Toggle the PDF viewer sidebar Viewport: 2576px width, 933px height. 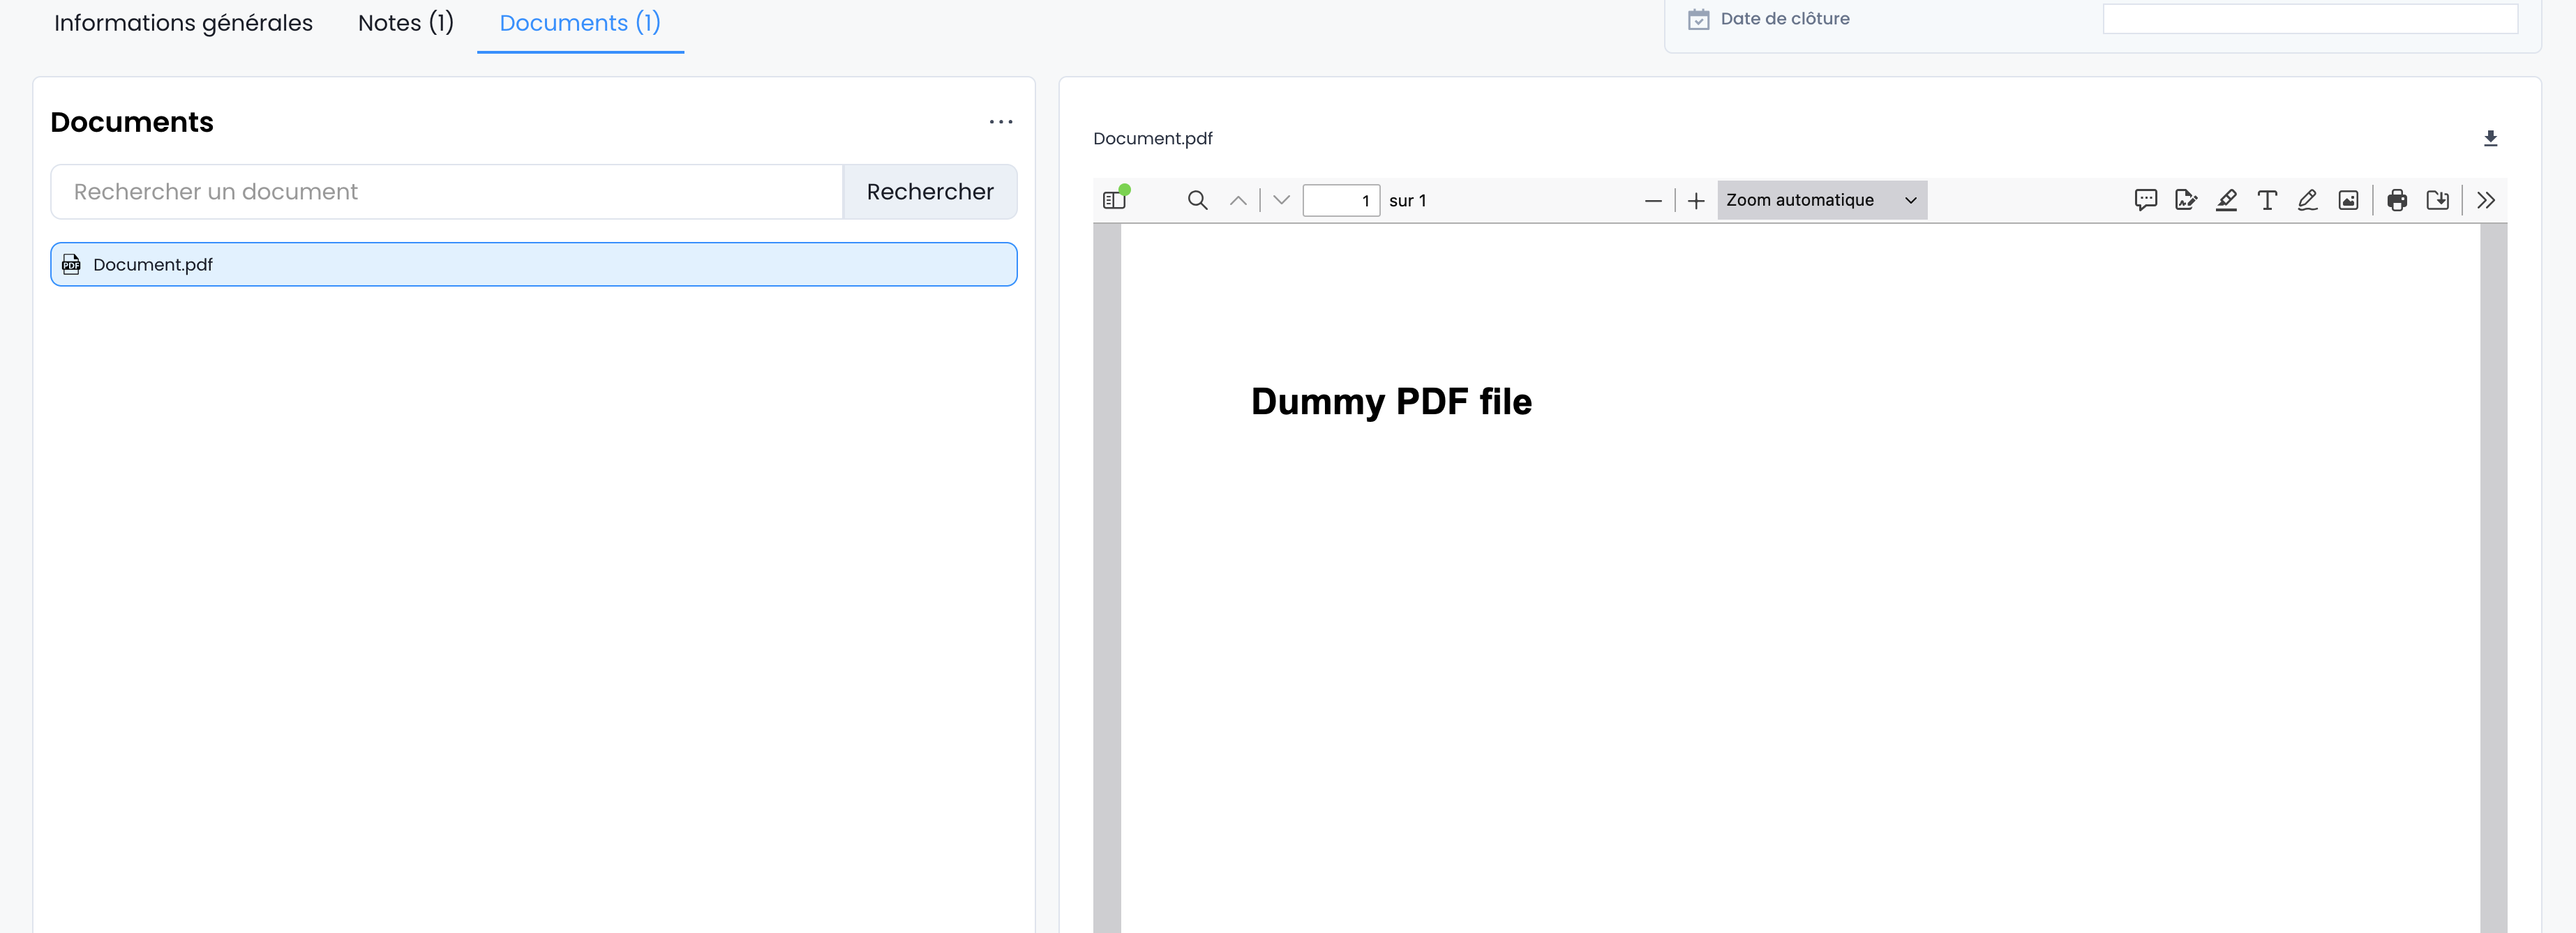pos(1114,200)
